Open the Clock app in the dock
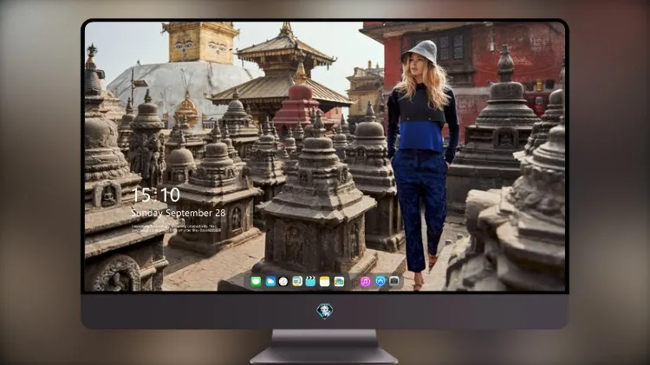 283,282
